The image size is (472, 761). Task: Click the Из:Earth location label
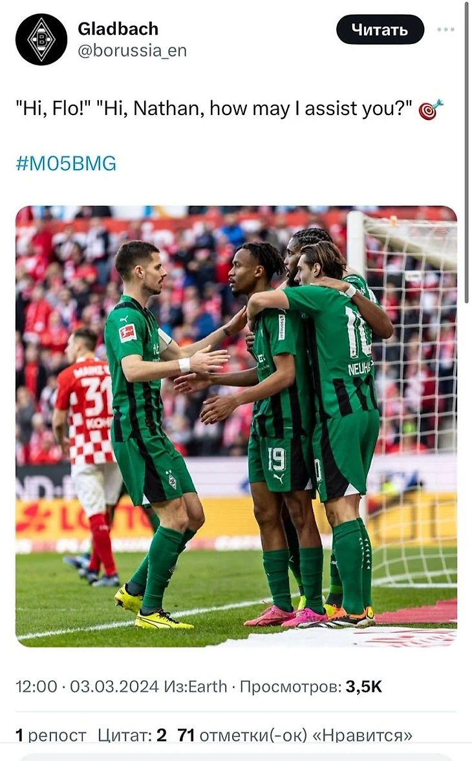pyautogui.click(x=195, y=686)
